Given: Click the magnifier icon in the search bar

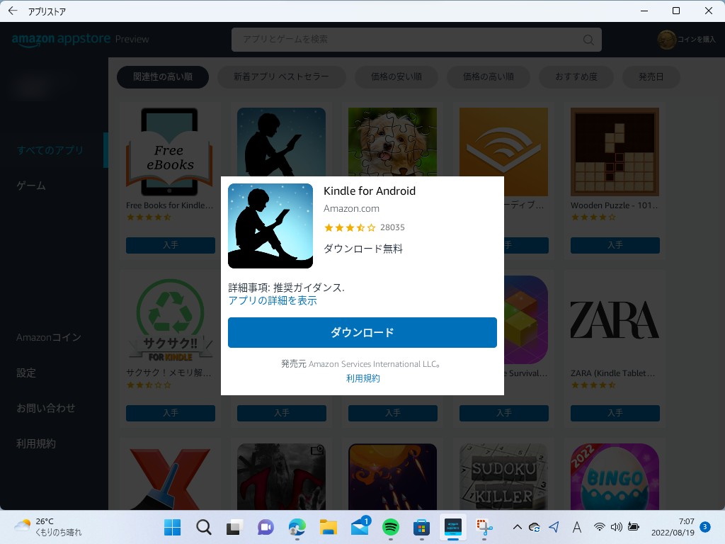Looking at the screenshot, I should point(588,40).
